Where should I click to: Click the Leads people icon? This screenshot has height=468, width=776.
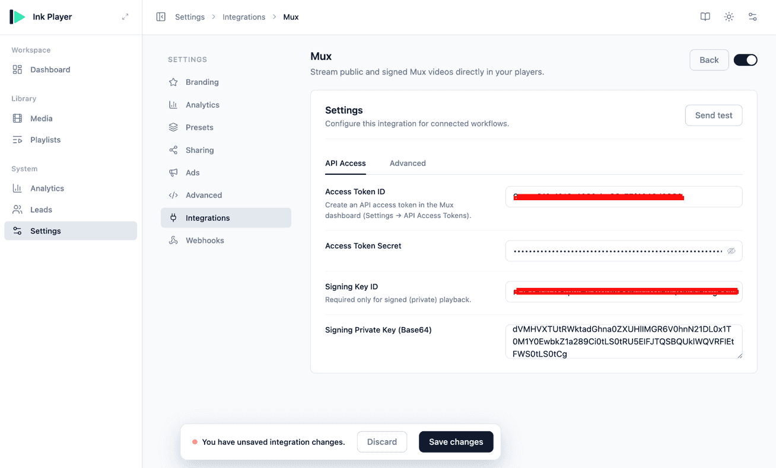pyautogui.click(x=17, y=210)
